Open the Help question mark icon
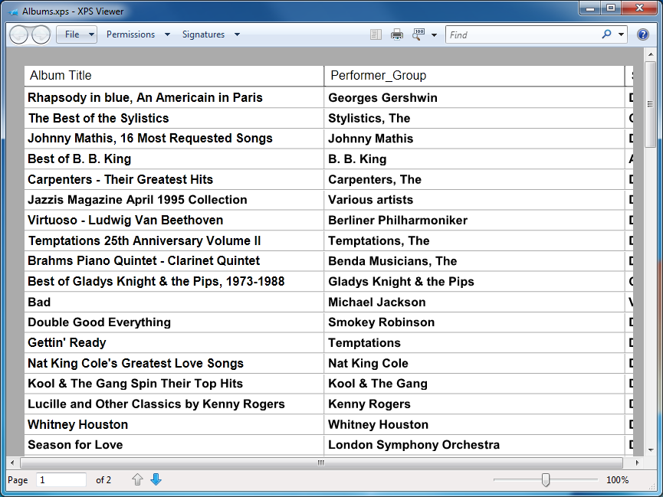 click(643, 34)
